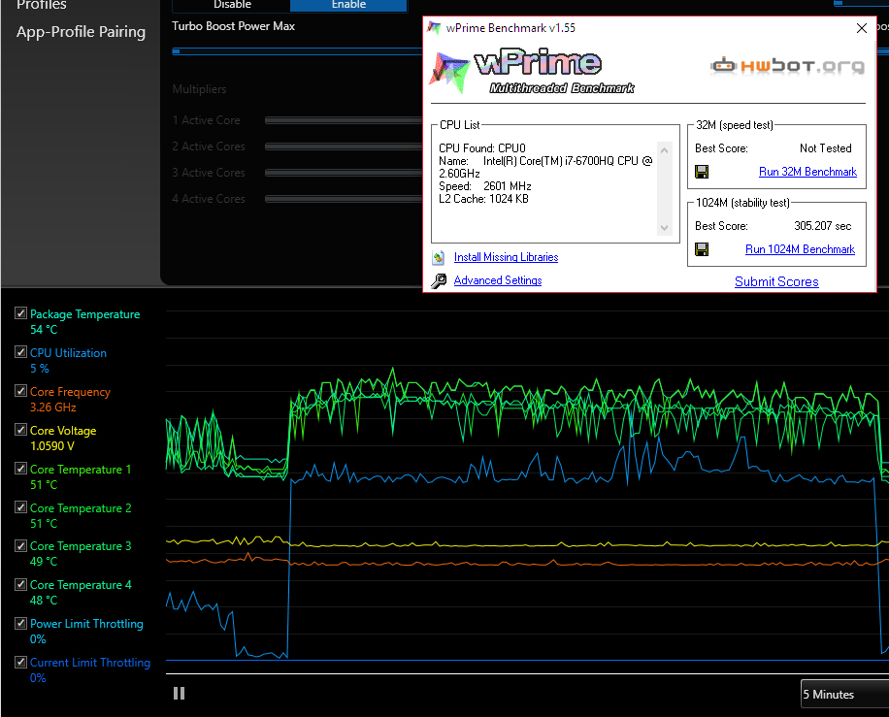Click Enable Turbo Boost option

(348, 5)
